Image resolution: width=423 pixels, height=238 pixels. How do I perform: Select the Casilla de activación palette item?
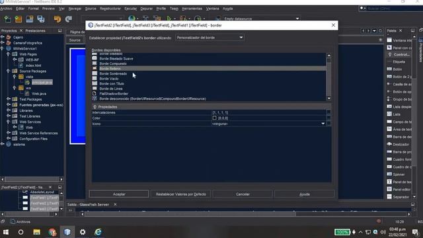399,84
